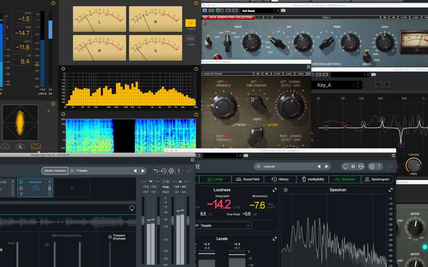Screen dimensions: 428x267
Task: Switch to Intelligibility tab
Action: pyautogui.click(x=312, y=179)
